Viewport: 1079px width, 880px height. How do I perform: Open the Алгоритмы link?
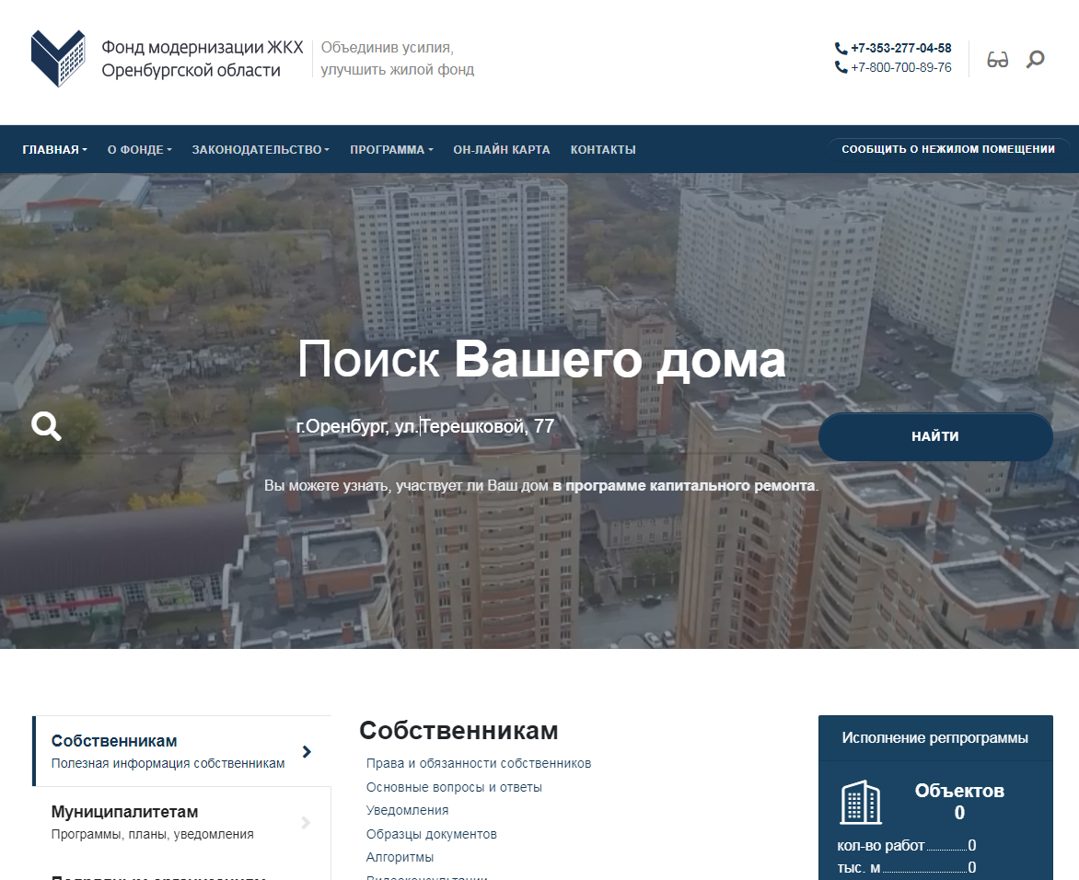400,857
